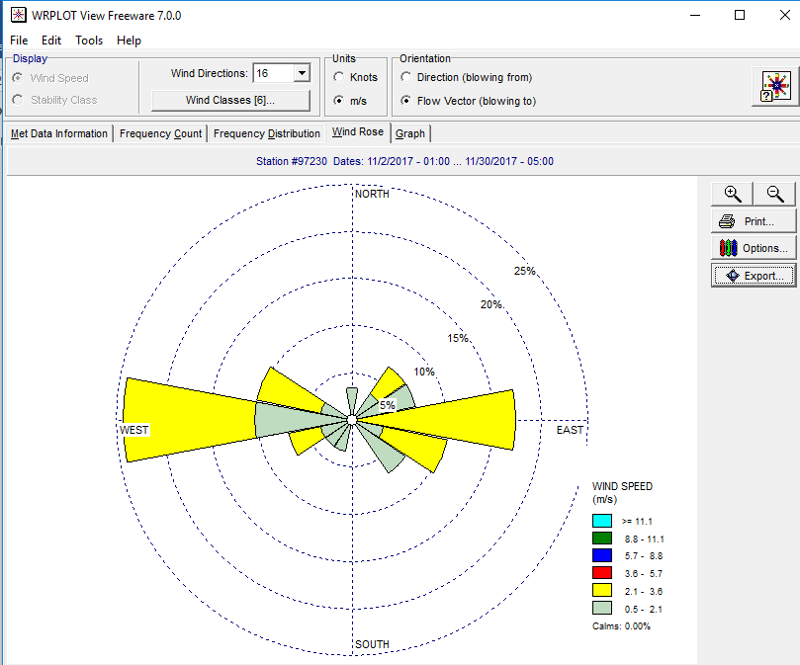Click the printer icon on the Print button

(x=729, y=220)
